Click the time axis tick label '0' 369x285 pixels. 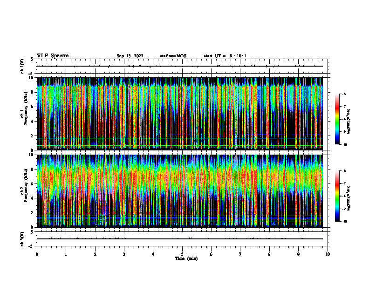tap(37, 254)
